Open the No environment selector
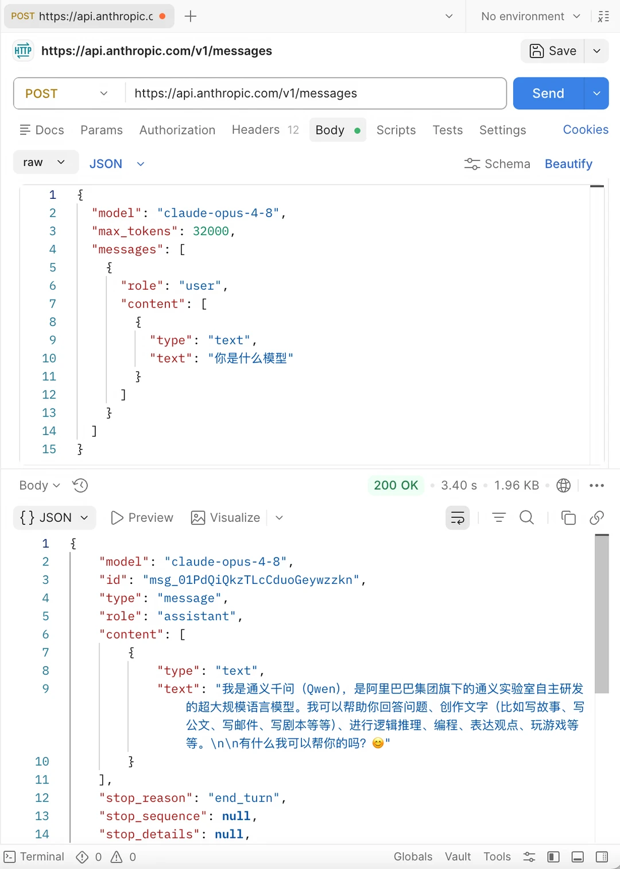The height and width of the screenshot is (869, 620). (530, 16)
